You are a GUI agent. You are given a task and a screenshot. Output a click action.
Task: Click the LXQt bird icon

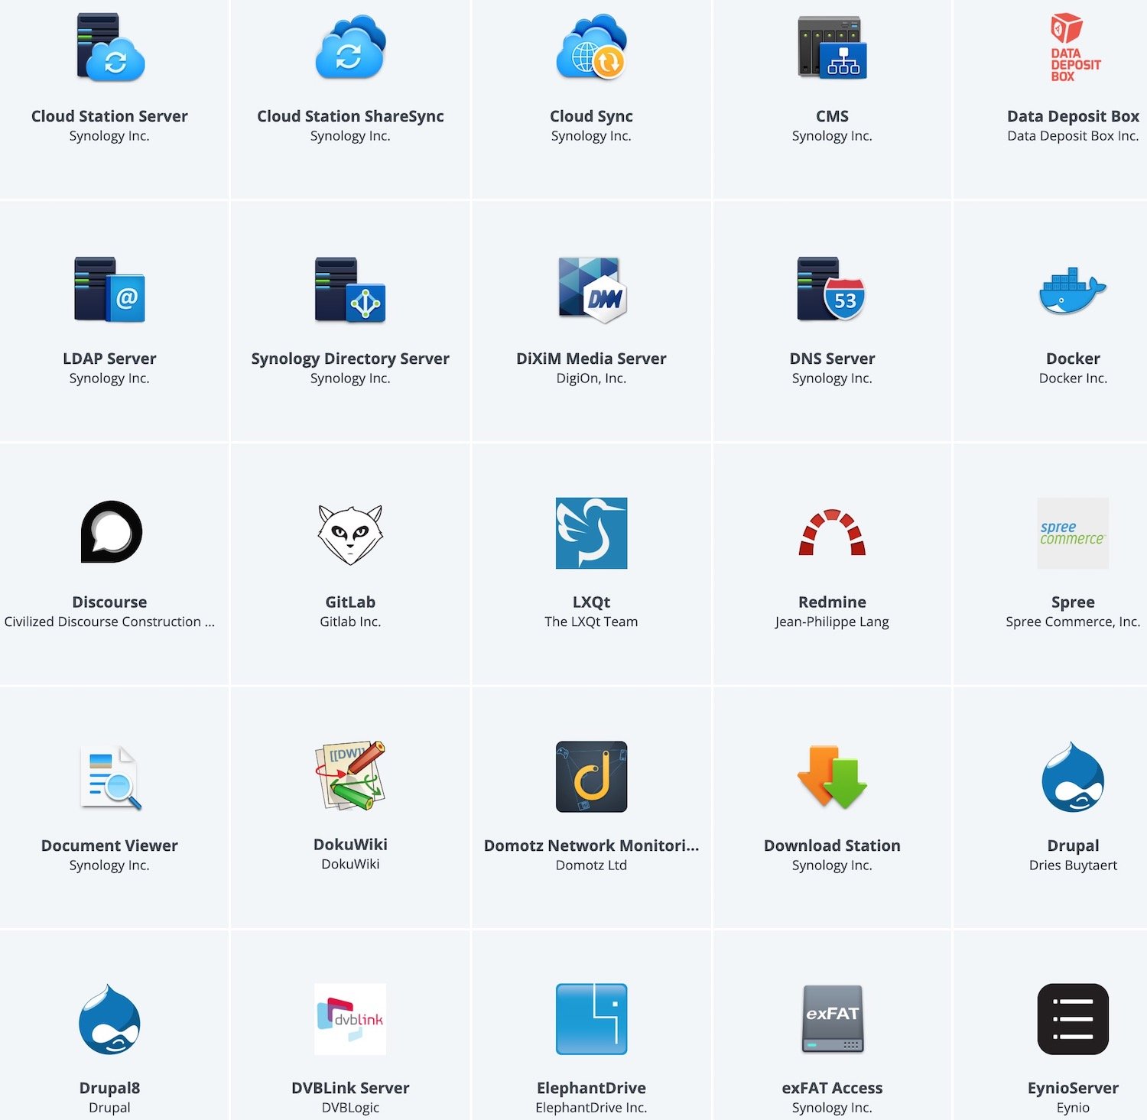click(x=591, y=533)
